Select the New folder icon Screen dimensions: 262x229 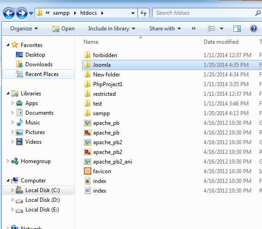[x=87, y=74]
